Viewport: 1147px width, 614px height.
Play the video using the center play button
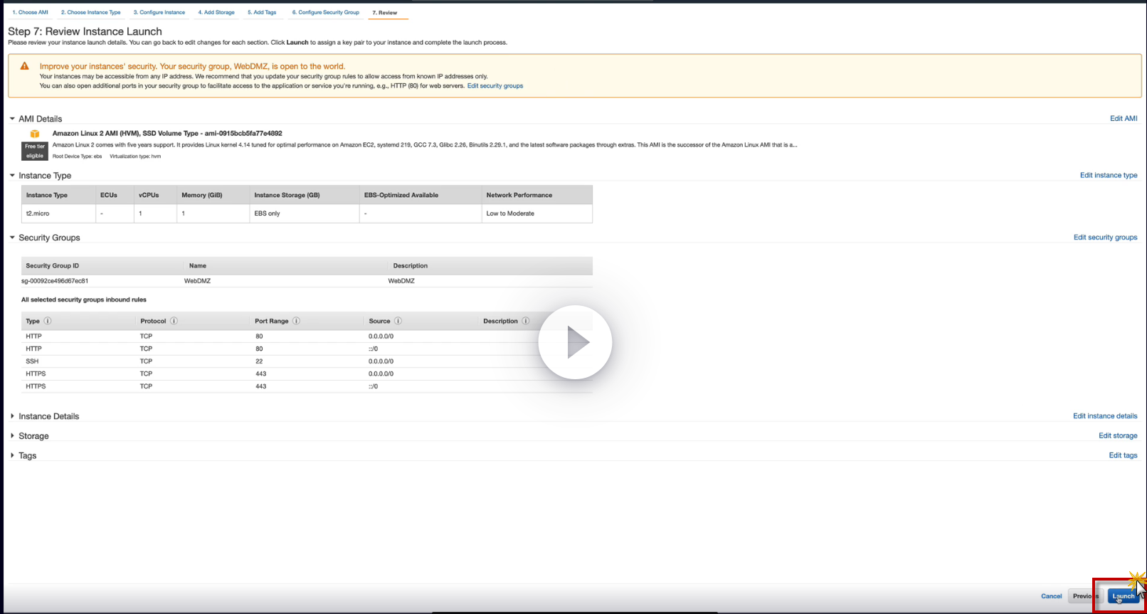pos(575,343)
